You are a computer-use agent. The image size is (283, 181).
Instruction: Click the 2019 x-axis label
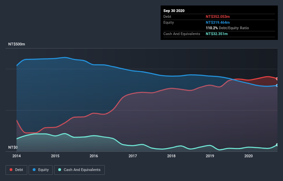click(x=210, y=156)
